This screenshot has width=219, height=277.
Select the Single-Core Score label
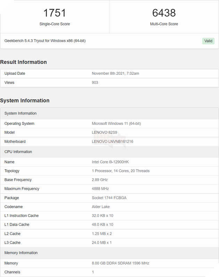(55, 24)
